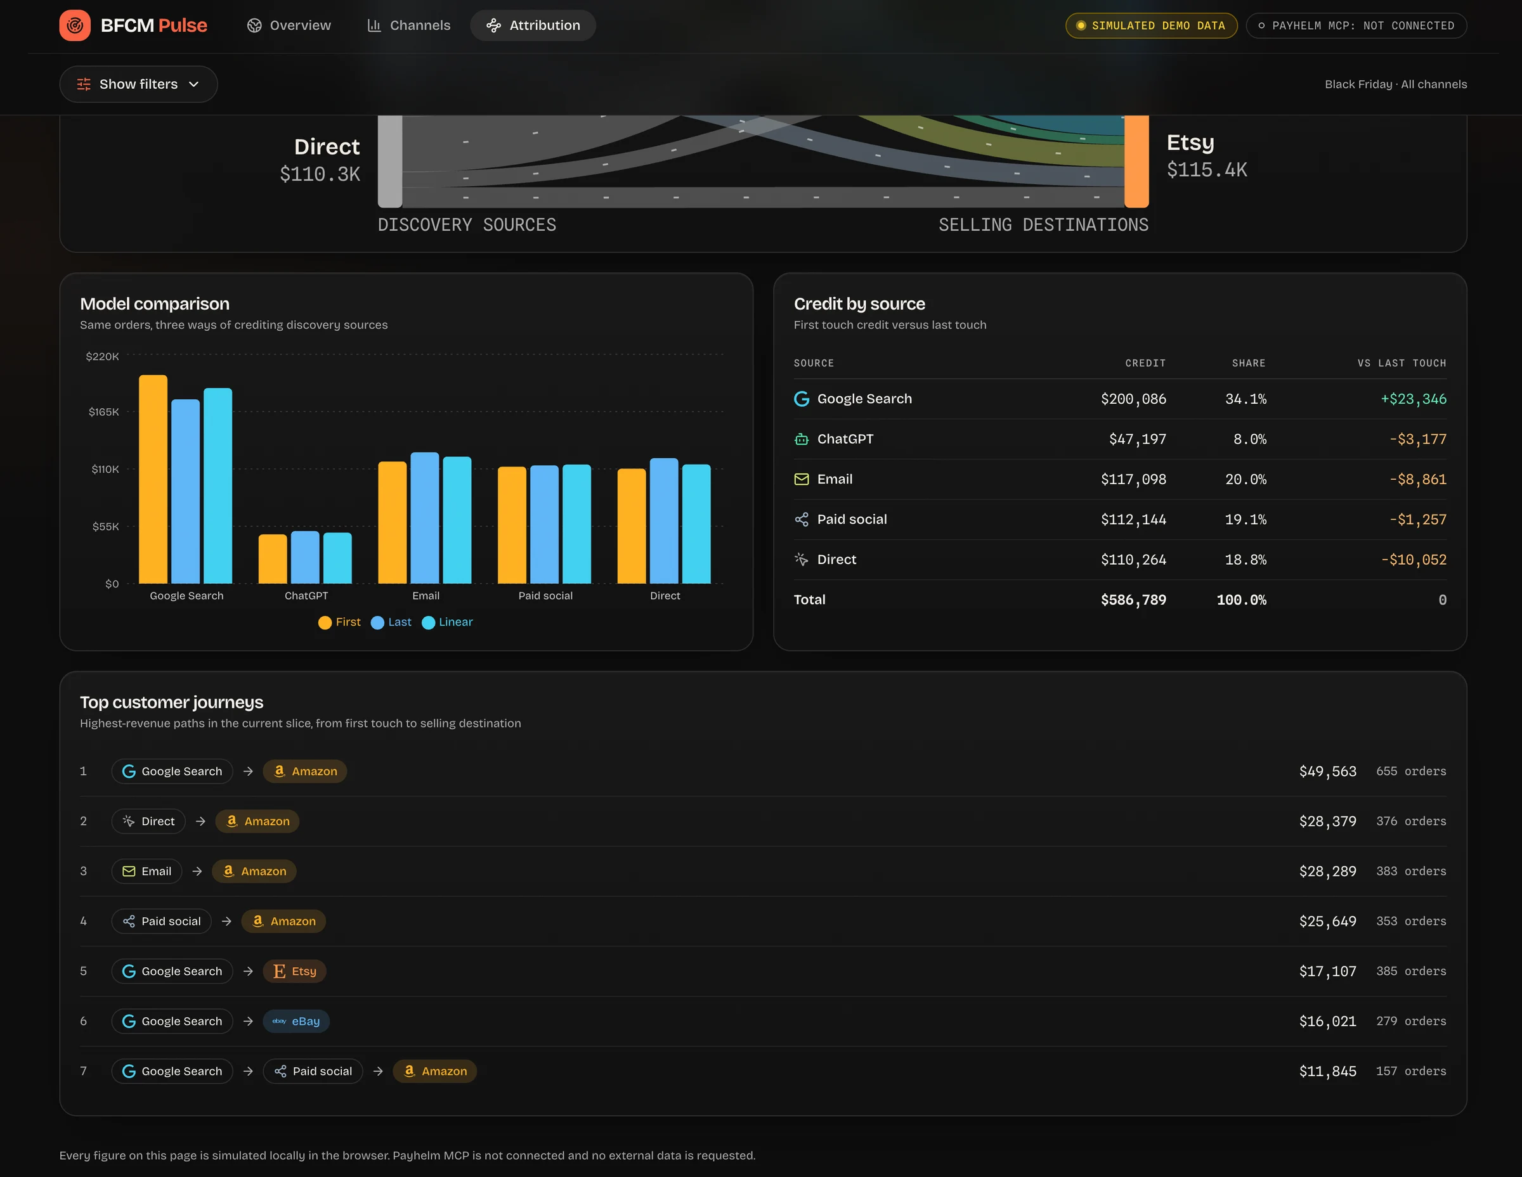This screenshot has height=1177, width=1522.
Task: Switch to the Channels tab
Action: pos(408,25)
